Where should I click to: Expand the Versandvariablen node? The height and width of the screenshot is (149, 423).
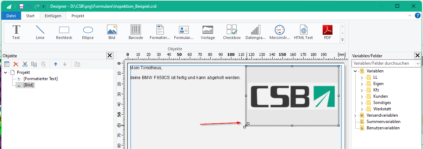click(x=355, y=115)
